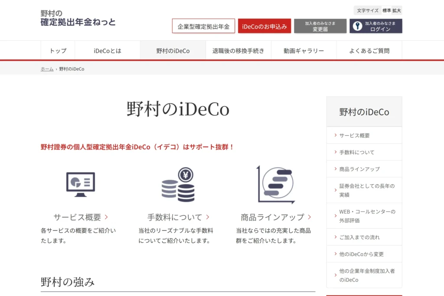This screenshot has height=296, width=444.
Task: Open 他のiDeCoから変更 in sidebar
Action: click(x=361, y=254)
